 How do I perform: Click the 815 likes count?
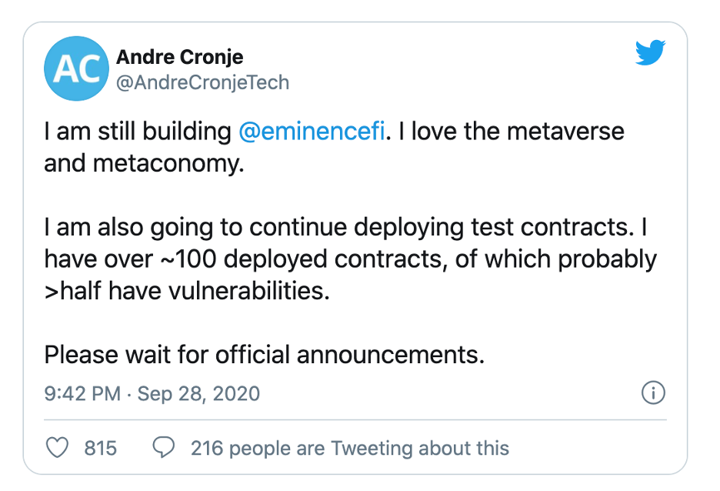click(101, 448)
